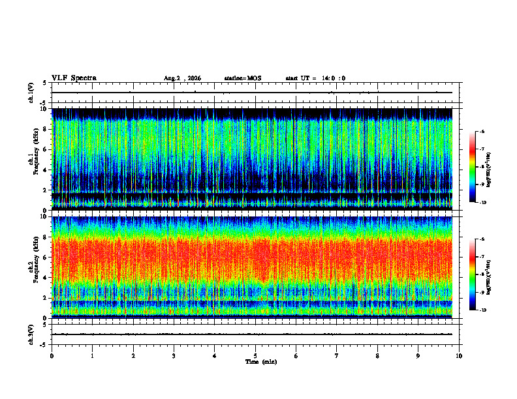Image resolution: width=517 pixels, height=399 pixels.
Task: Click time axis tick label "2"
Action: coord(133,356)
